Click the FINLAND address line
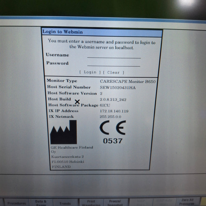The height and width of the screenshot is (206, 206). 61,167
